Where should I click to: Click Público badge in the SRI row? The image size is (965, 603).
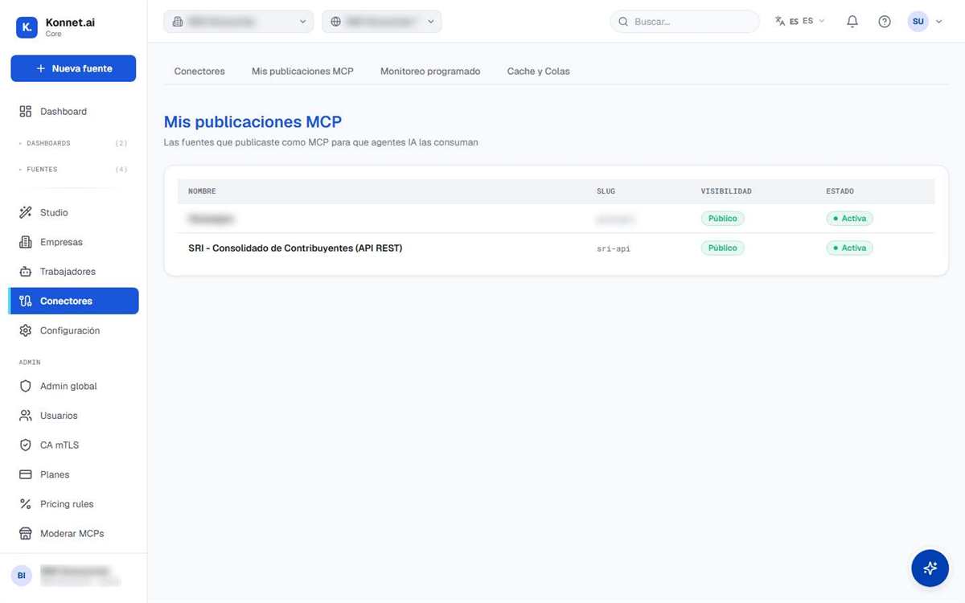[x=723, y=248]
